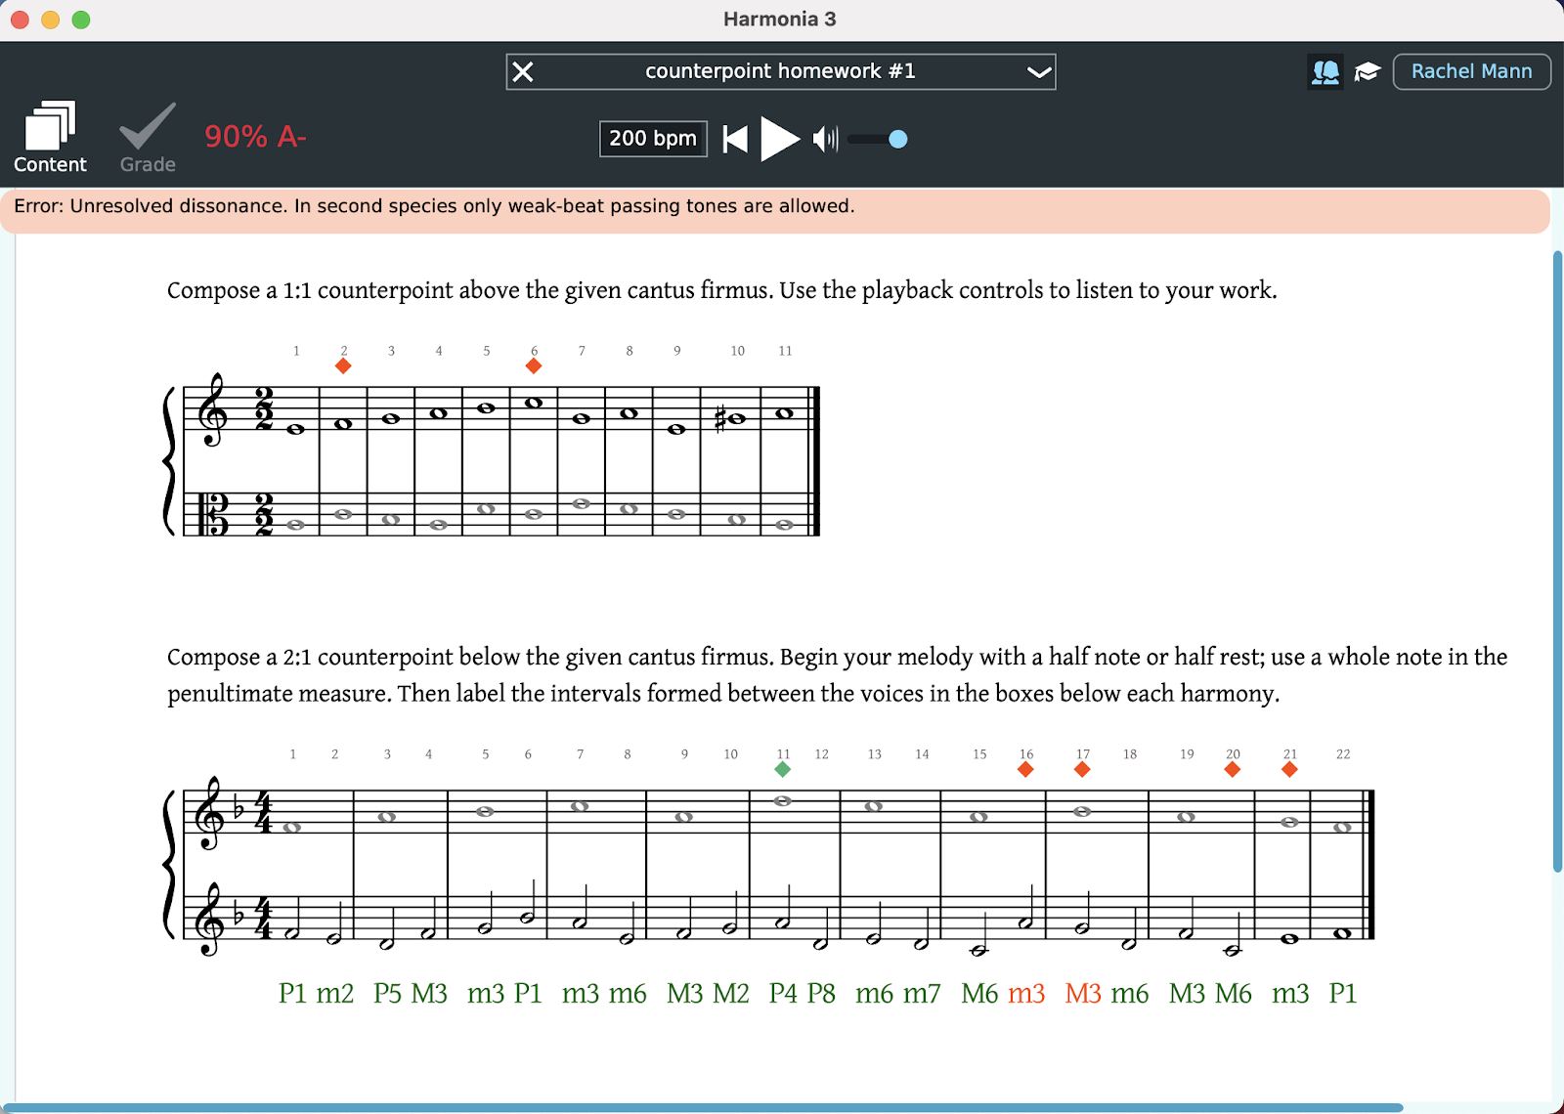Click the green diamond marker above beat 11
The image size is (1564, 1114).
pos(782,770)
